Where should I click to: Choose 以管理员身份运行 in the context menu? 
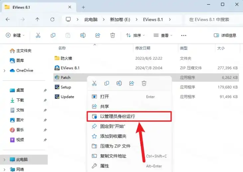(x=129, y=116)
